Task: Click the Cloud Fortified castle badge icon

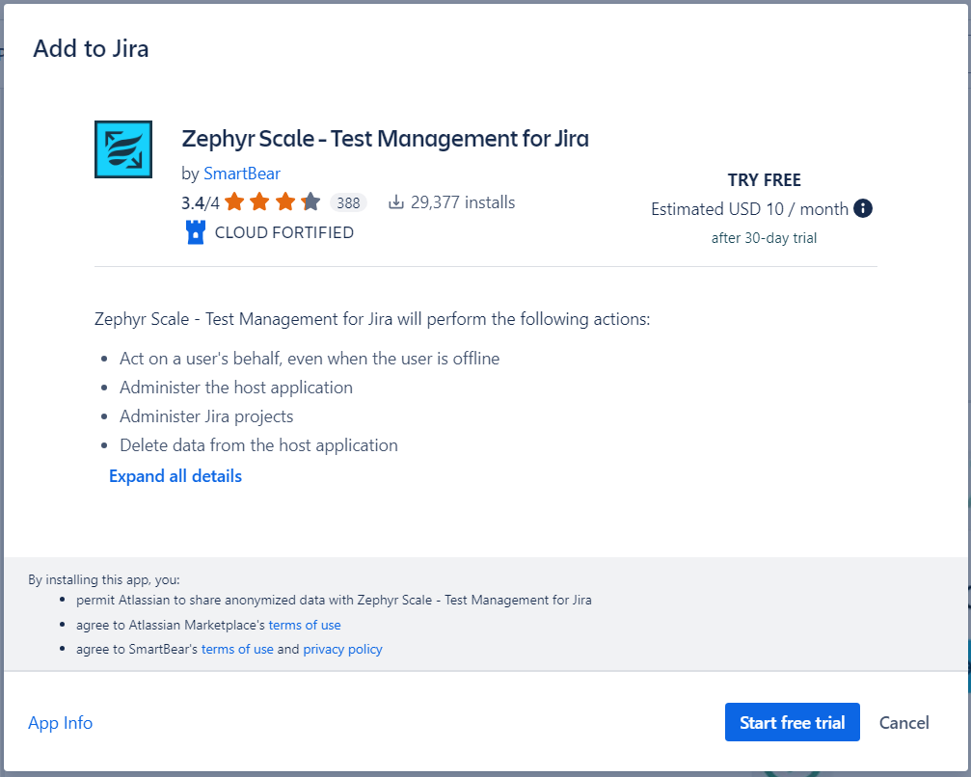Action: (196, 232)
